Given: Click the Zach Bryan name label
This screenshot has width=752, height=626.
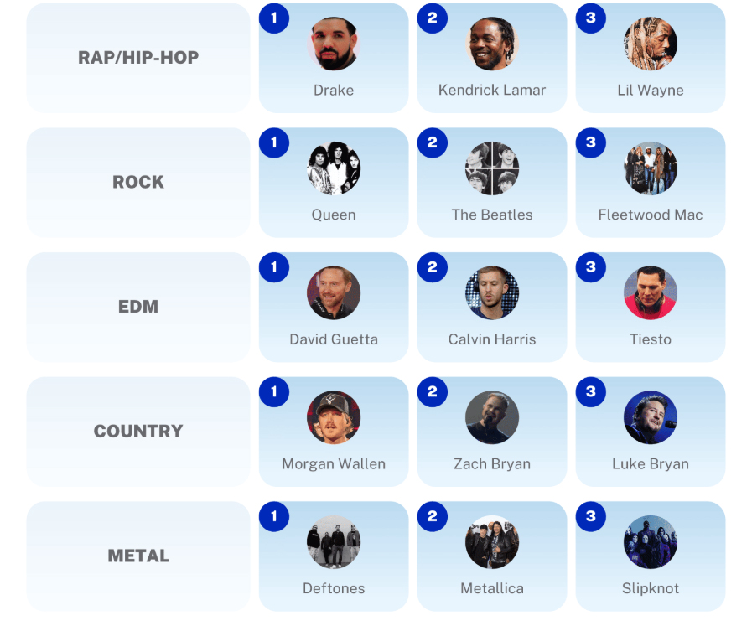Looking at the screenshot, I should tap(492, 464).
